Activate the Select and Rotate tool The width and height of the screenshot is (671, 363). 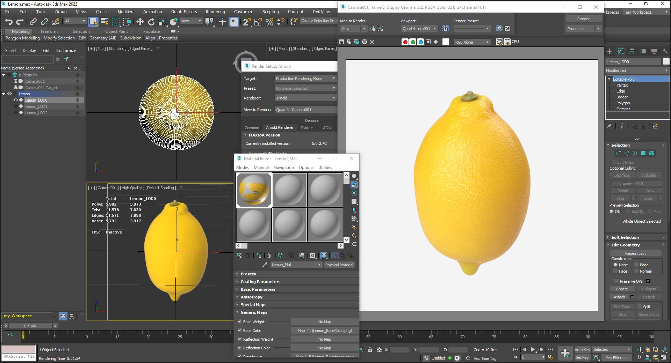pos(151,22)
